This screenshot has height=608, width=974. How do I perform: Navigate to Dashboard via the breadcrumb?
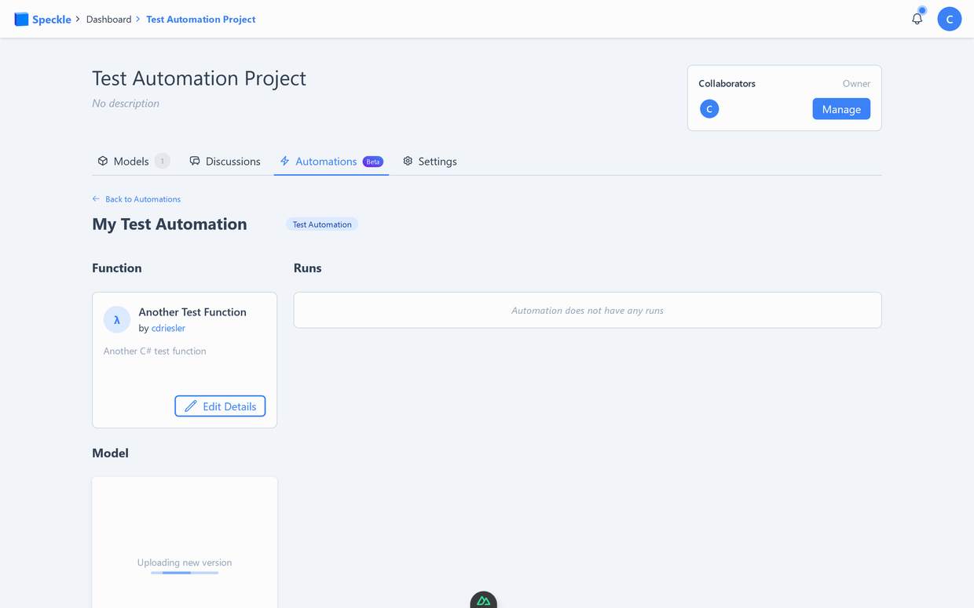[x=108, y=18]
